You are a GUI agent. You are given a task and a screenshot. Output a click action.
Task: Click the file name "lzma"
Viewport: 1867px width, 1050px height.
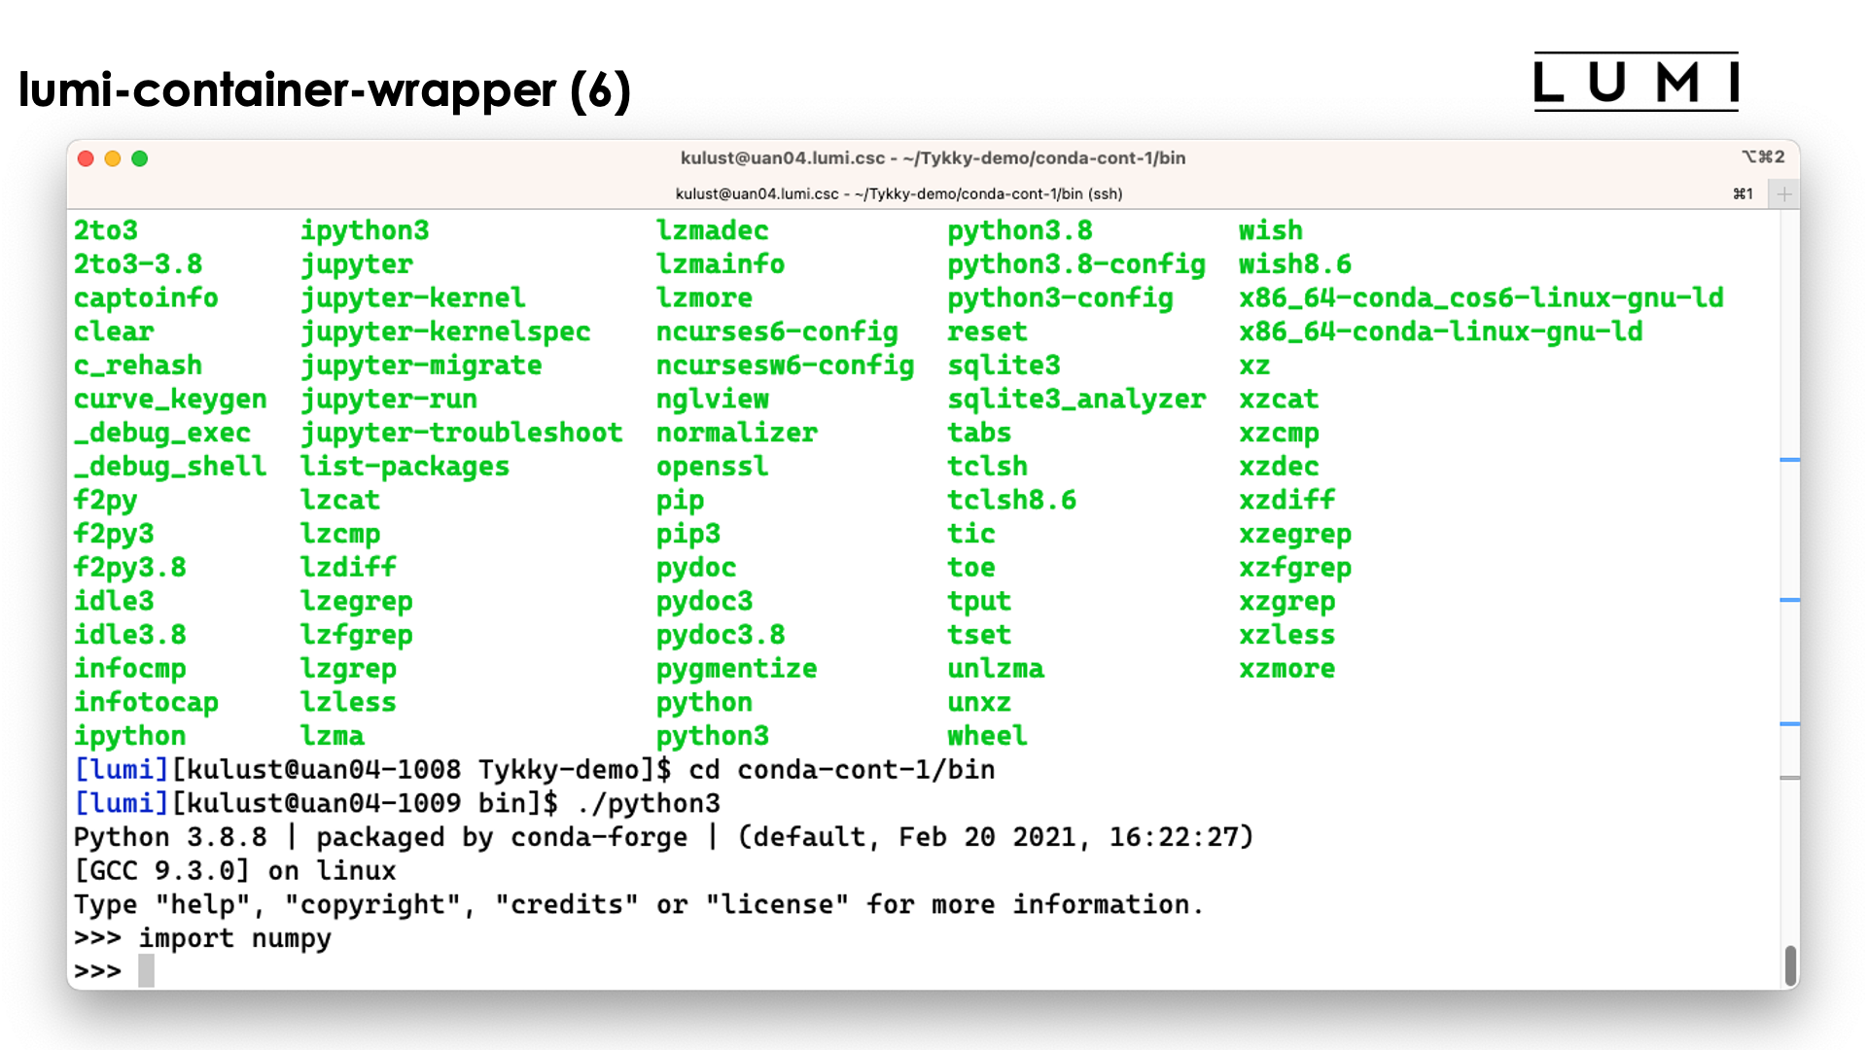click(333, 736)
